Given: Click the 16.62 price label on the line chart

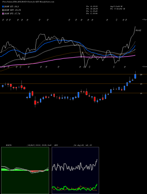Looking at the screenshot, I should click(x=138, y=30).
